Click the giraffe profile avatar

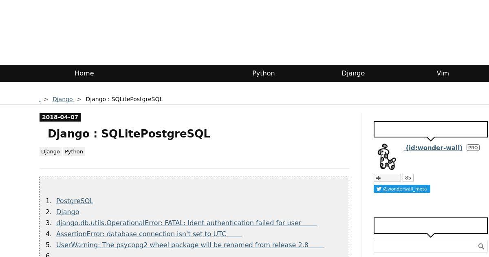(x=387, y=157)
